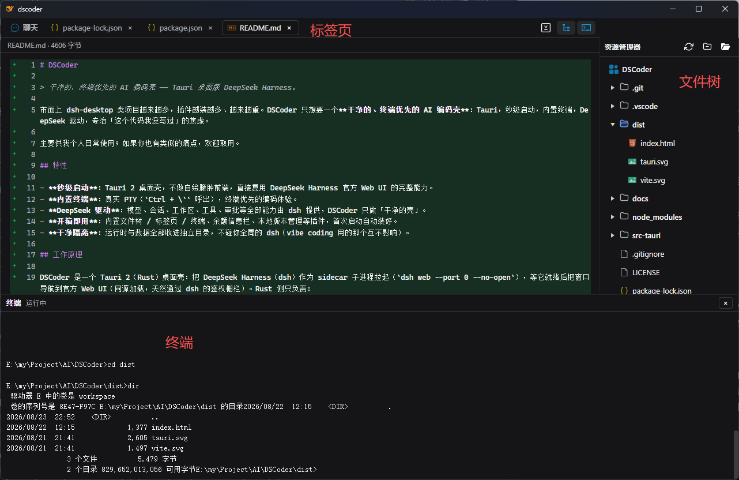The height and width of the screenshot is (480, 739).
Task: Click the boxed down-arrow icon in tab bar
Action: pos(546,28)
